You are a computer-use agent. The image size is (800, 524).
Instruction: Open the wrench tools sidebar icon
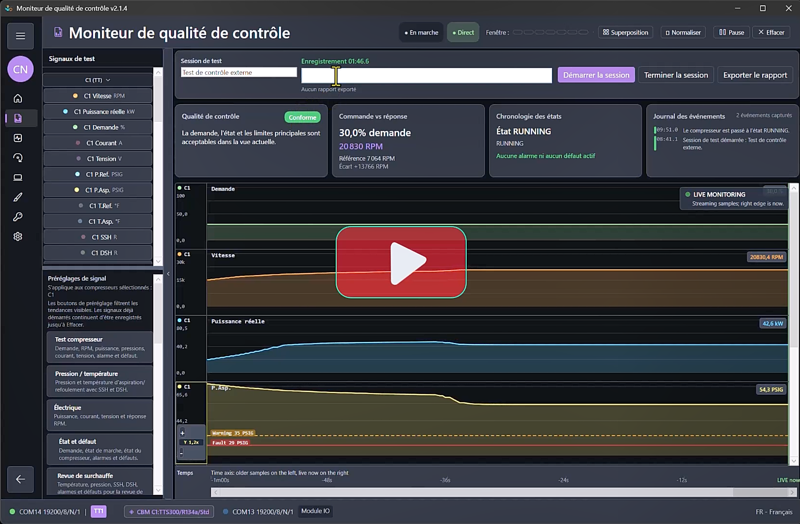[x=18, y=217]
